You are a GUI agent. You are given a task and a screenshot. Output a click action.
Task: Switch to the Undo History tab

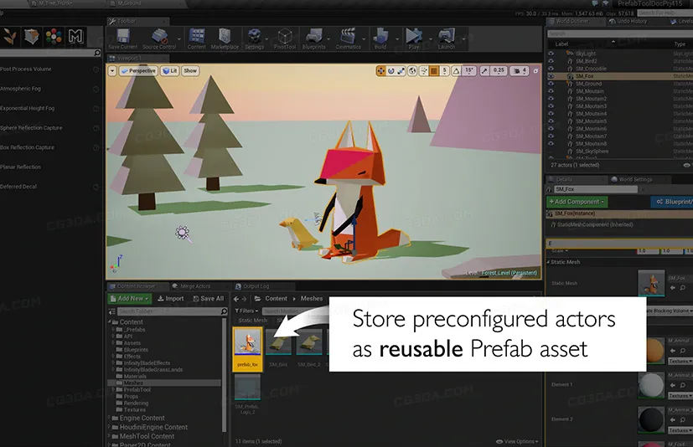pyautogui.click(x=628, y=21)
